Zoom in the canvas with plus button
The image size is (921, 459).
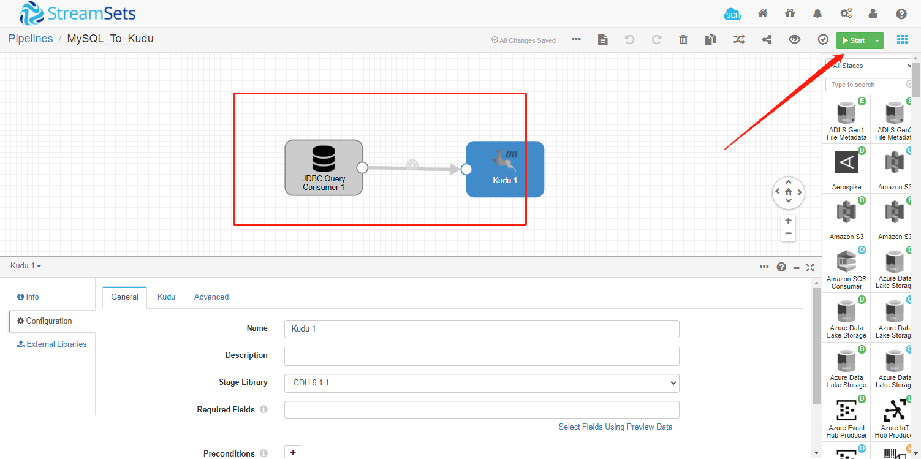pyautogui.click(x=788, y=221)
